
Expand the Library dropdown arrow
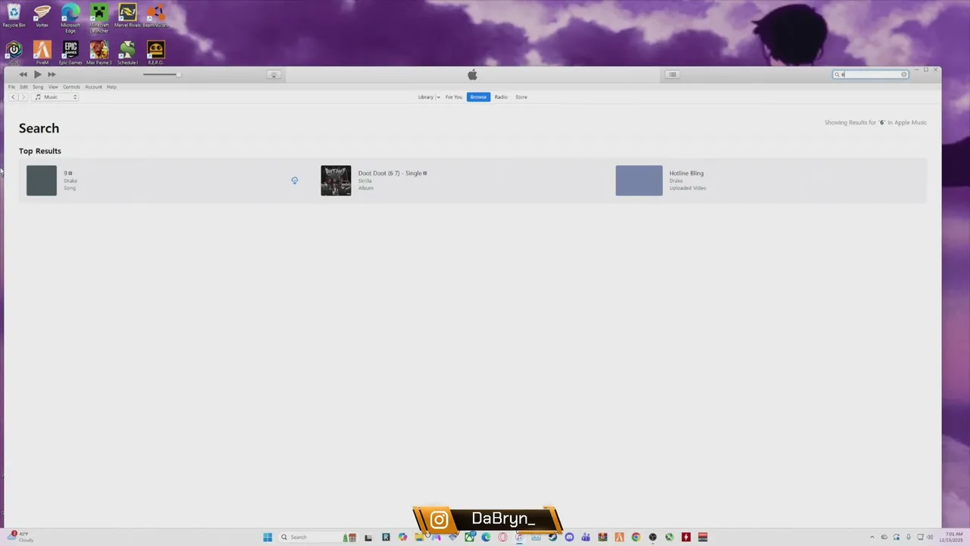(x=438, y=97)
